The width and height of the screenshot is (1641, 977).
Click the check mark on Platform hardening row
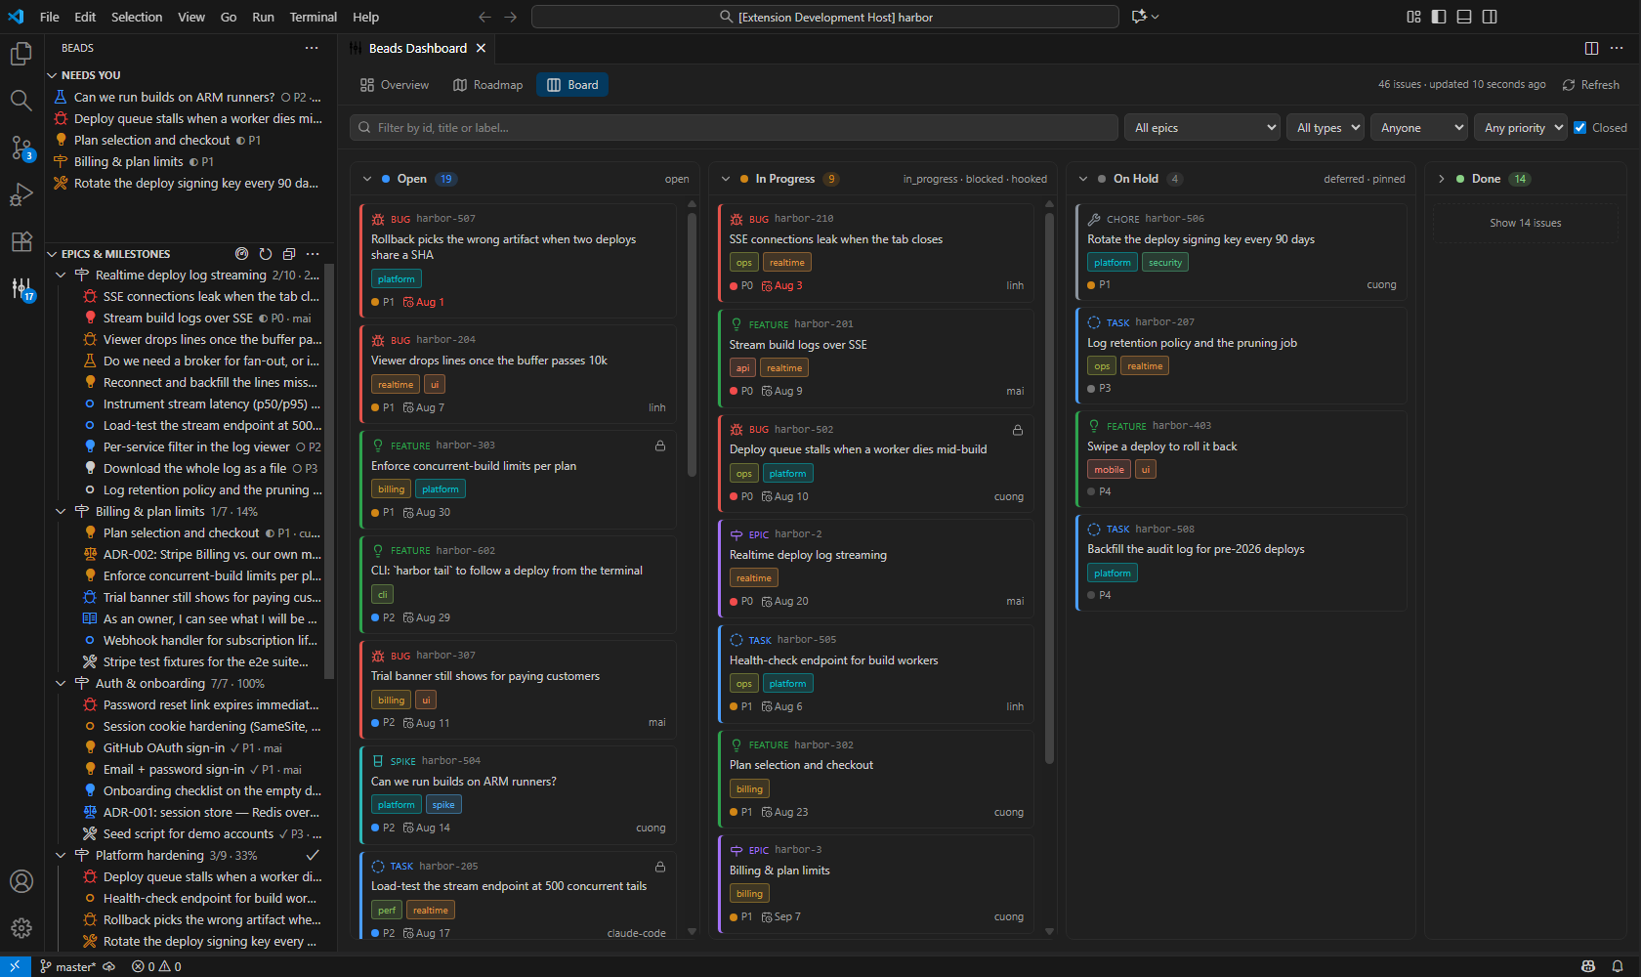point(313,855)
